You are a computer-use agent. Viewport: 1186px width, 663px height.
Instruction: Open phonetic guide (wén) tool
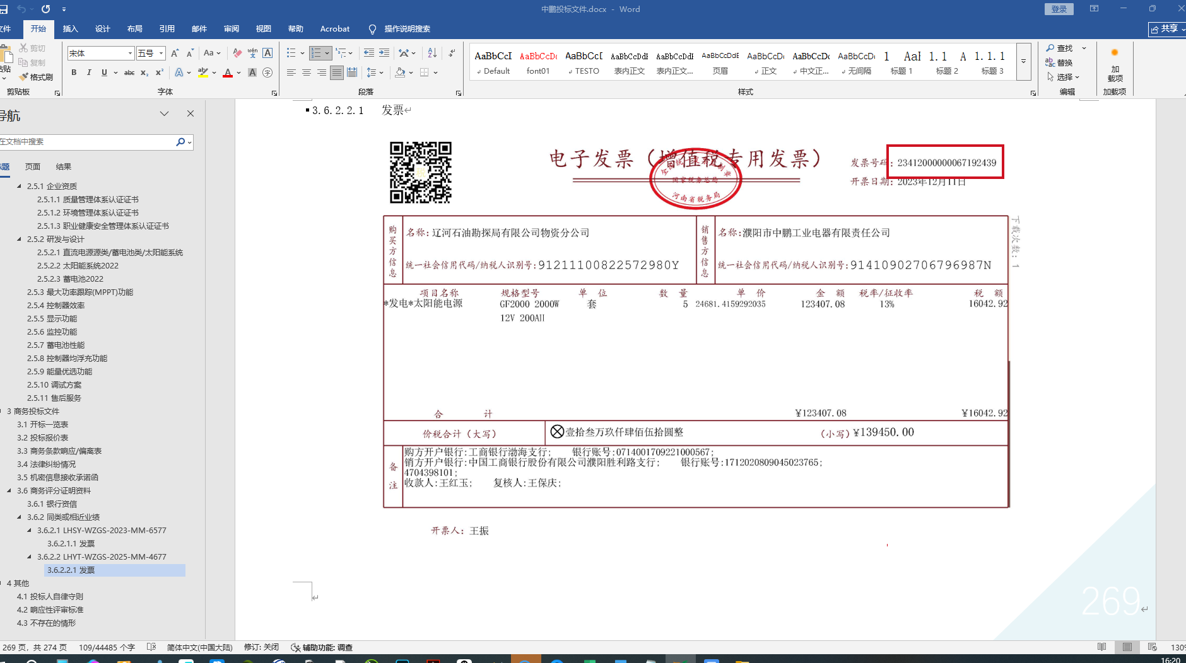pos(252,54)
